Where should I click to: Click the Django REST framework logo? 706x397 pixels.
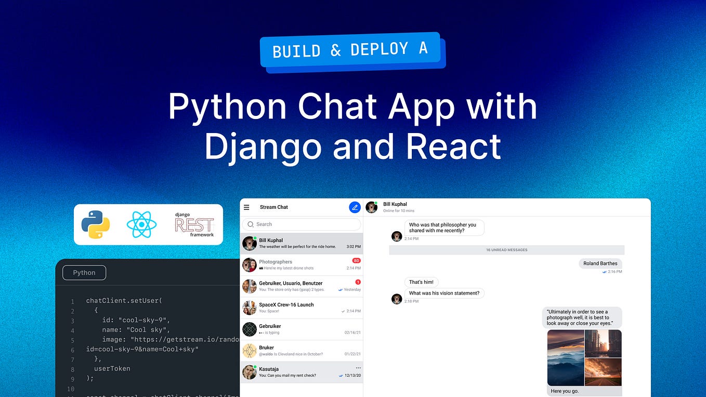[x=193, y=224]
